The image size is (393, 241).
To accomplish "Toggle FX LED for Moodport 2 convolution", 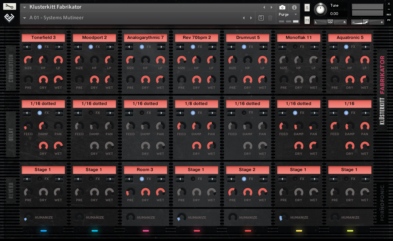I will tap(91, 47).
